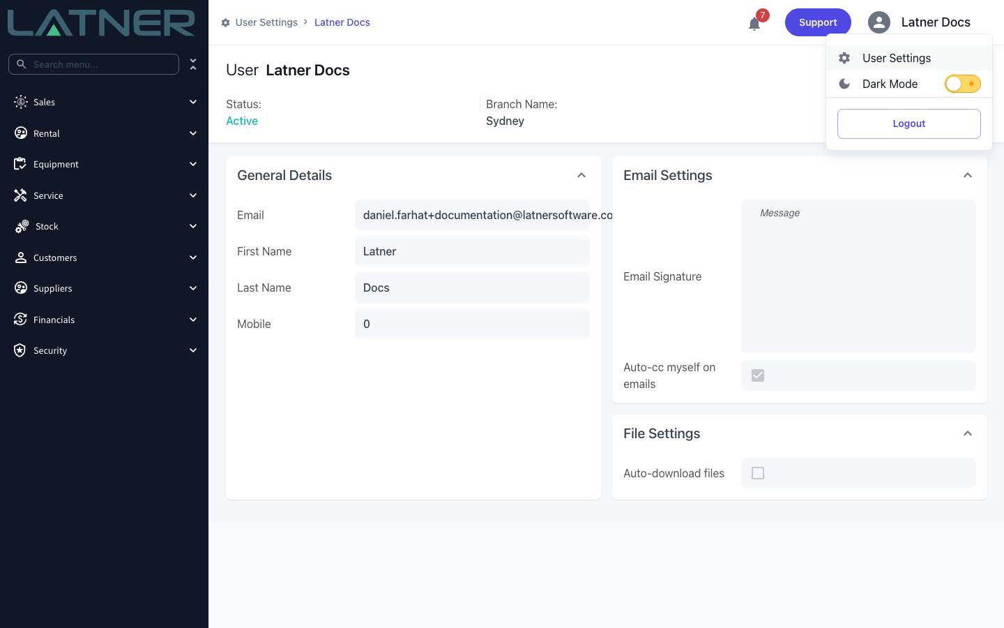This screenshot has width=1004, height=628.
Task: Collapse the File Settings panel
Action: pyautogui.click(x=968, y=433)
